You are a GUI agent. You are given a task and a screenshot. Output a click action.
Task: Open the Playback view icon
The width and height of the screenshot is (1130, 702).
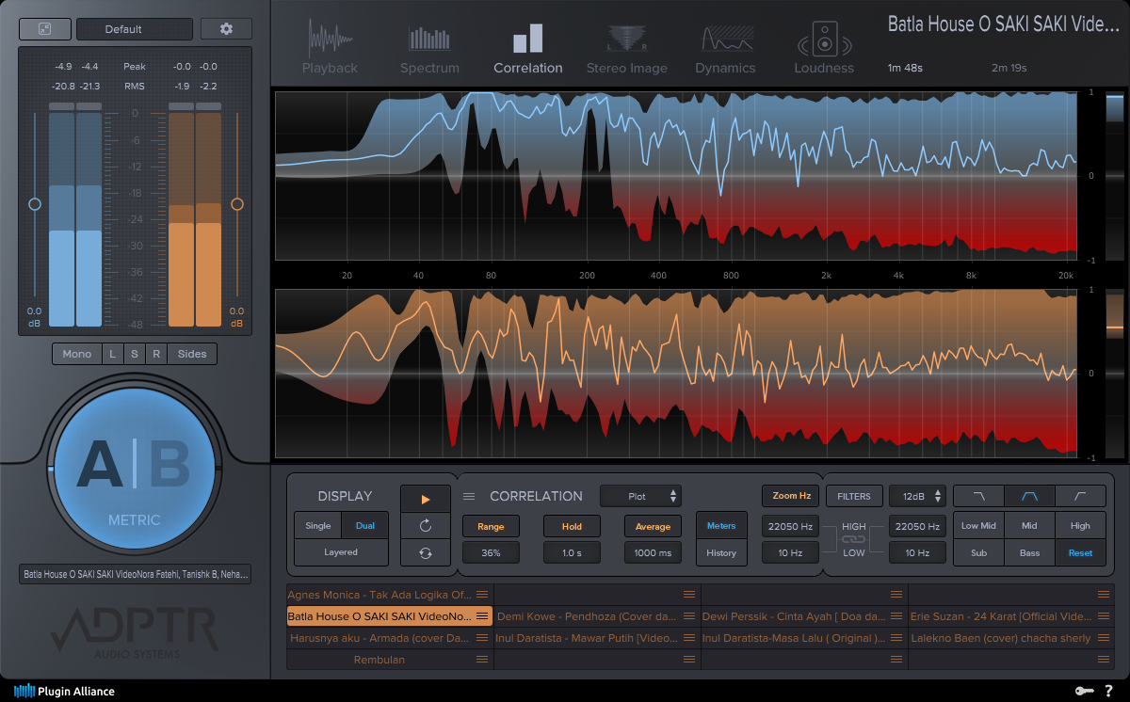tap(330, 40)
